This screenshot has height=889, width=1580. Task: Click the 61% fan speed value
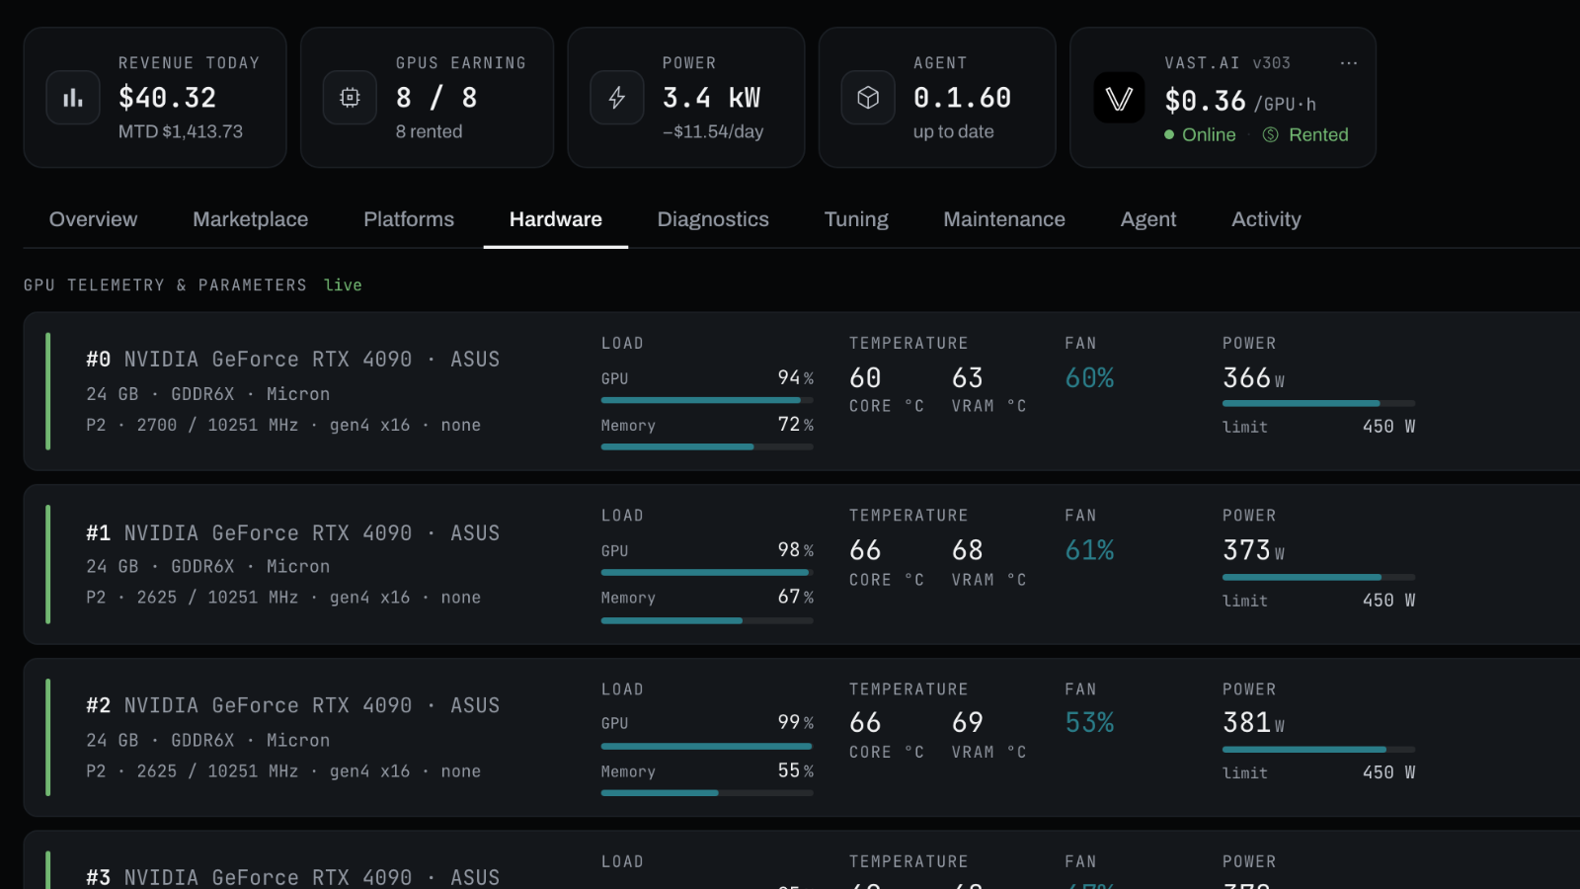(x=1089, y=550)
